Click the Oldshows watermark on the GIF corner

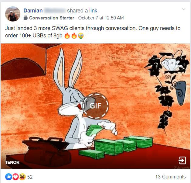click(182, 167)
